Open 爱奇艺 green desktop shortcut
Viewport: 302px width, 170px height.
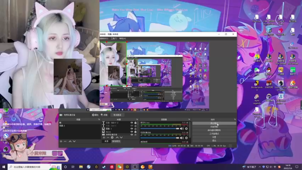tap(293, 71)
